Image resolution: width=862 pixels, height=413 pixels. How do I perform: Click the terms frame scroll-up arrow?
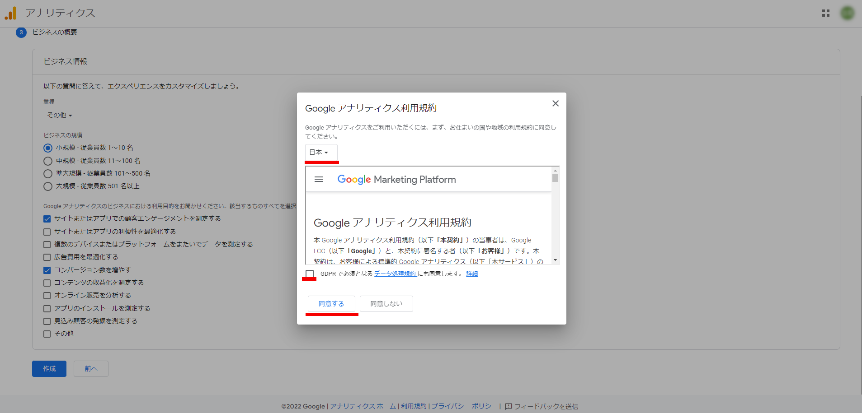coord(556,171)
